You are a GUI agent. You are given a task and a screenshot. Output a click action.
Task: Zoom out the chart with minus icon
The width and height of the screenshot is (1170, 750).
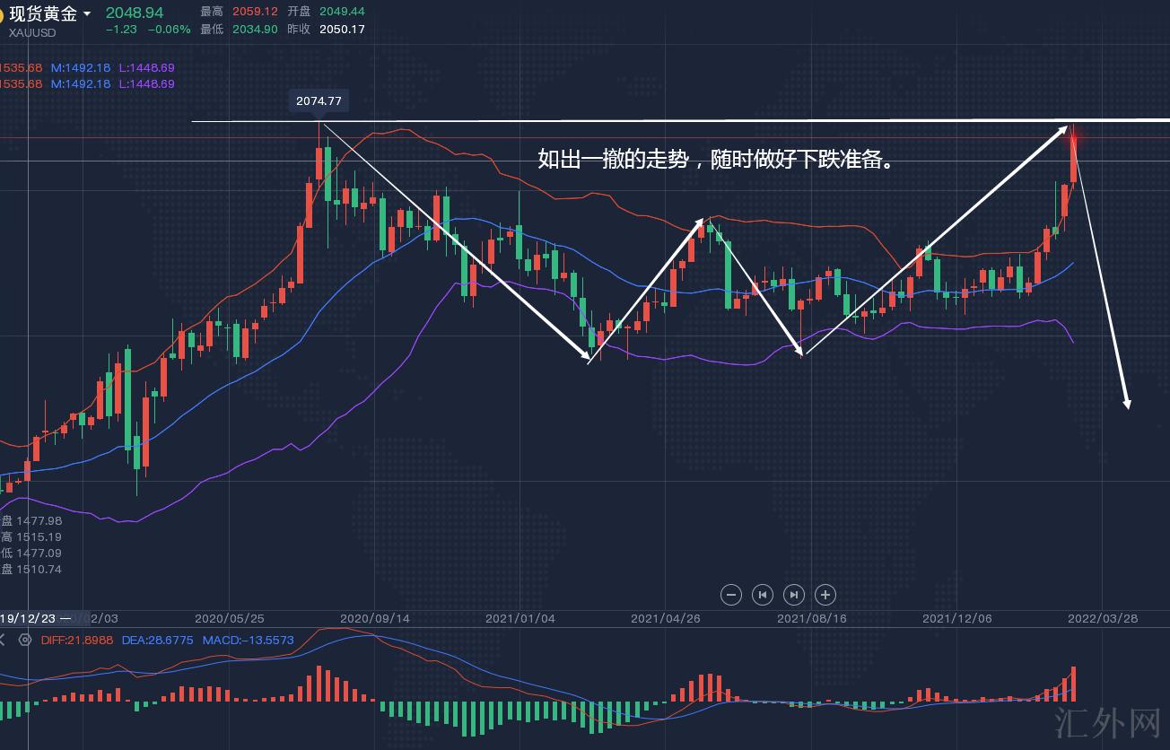(x=731, y=594)
